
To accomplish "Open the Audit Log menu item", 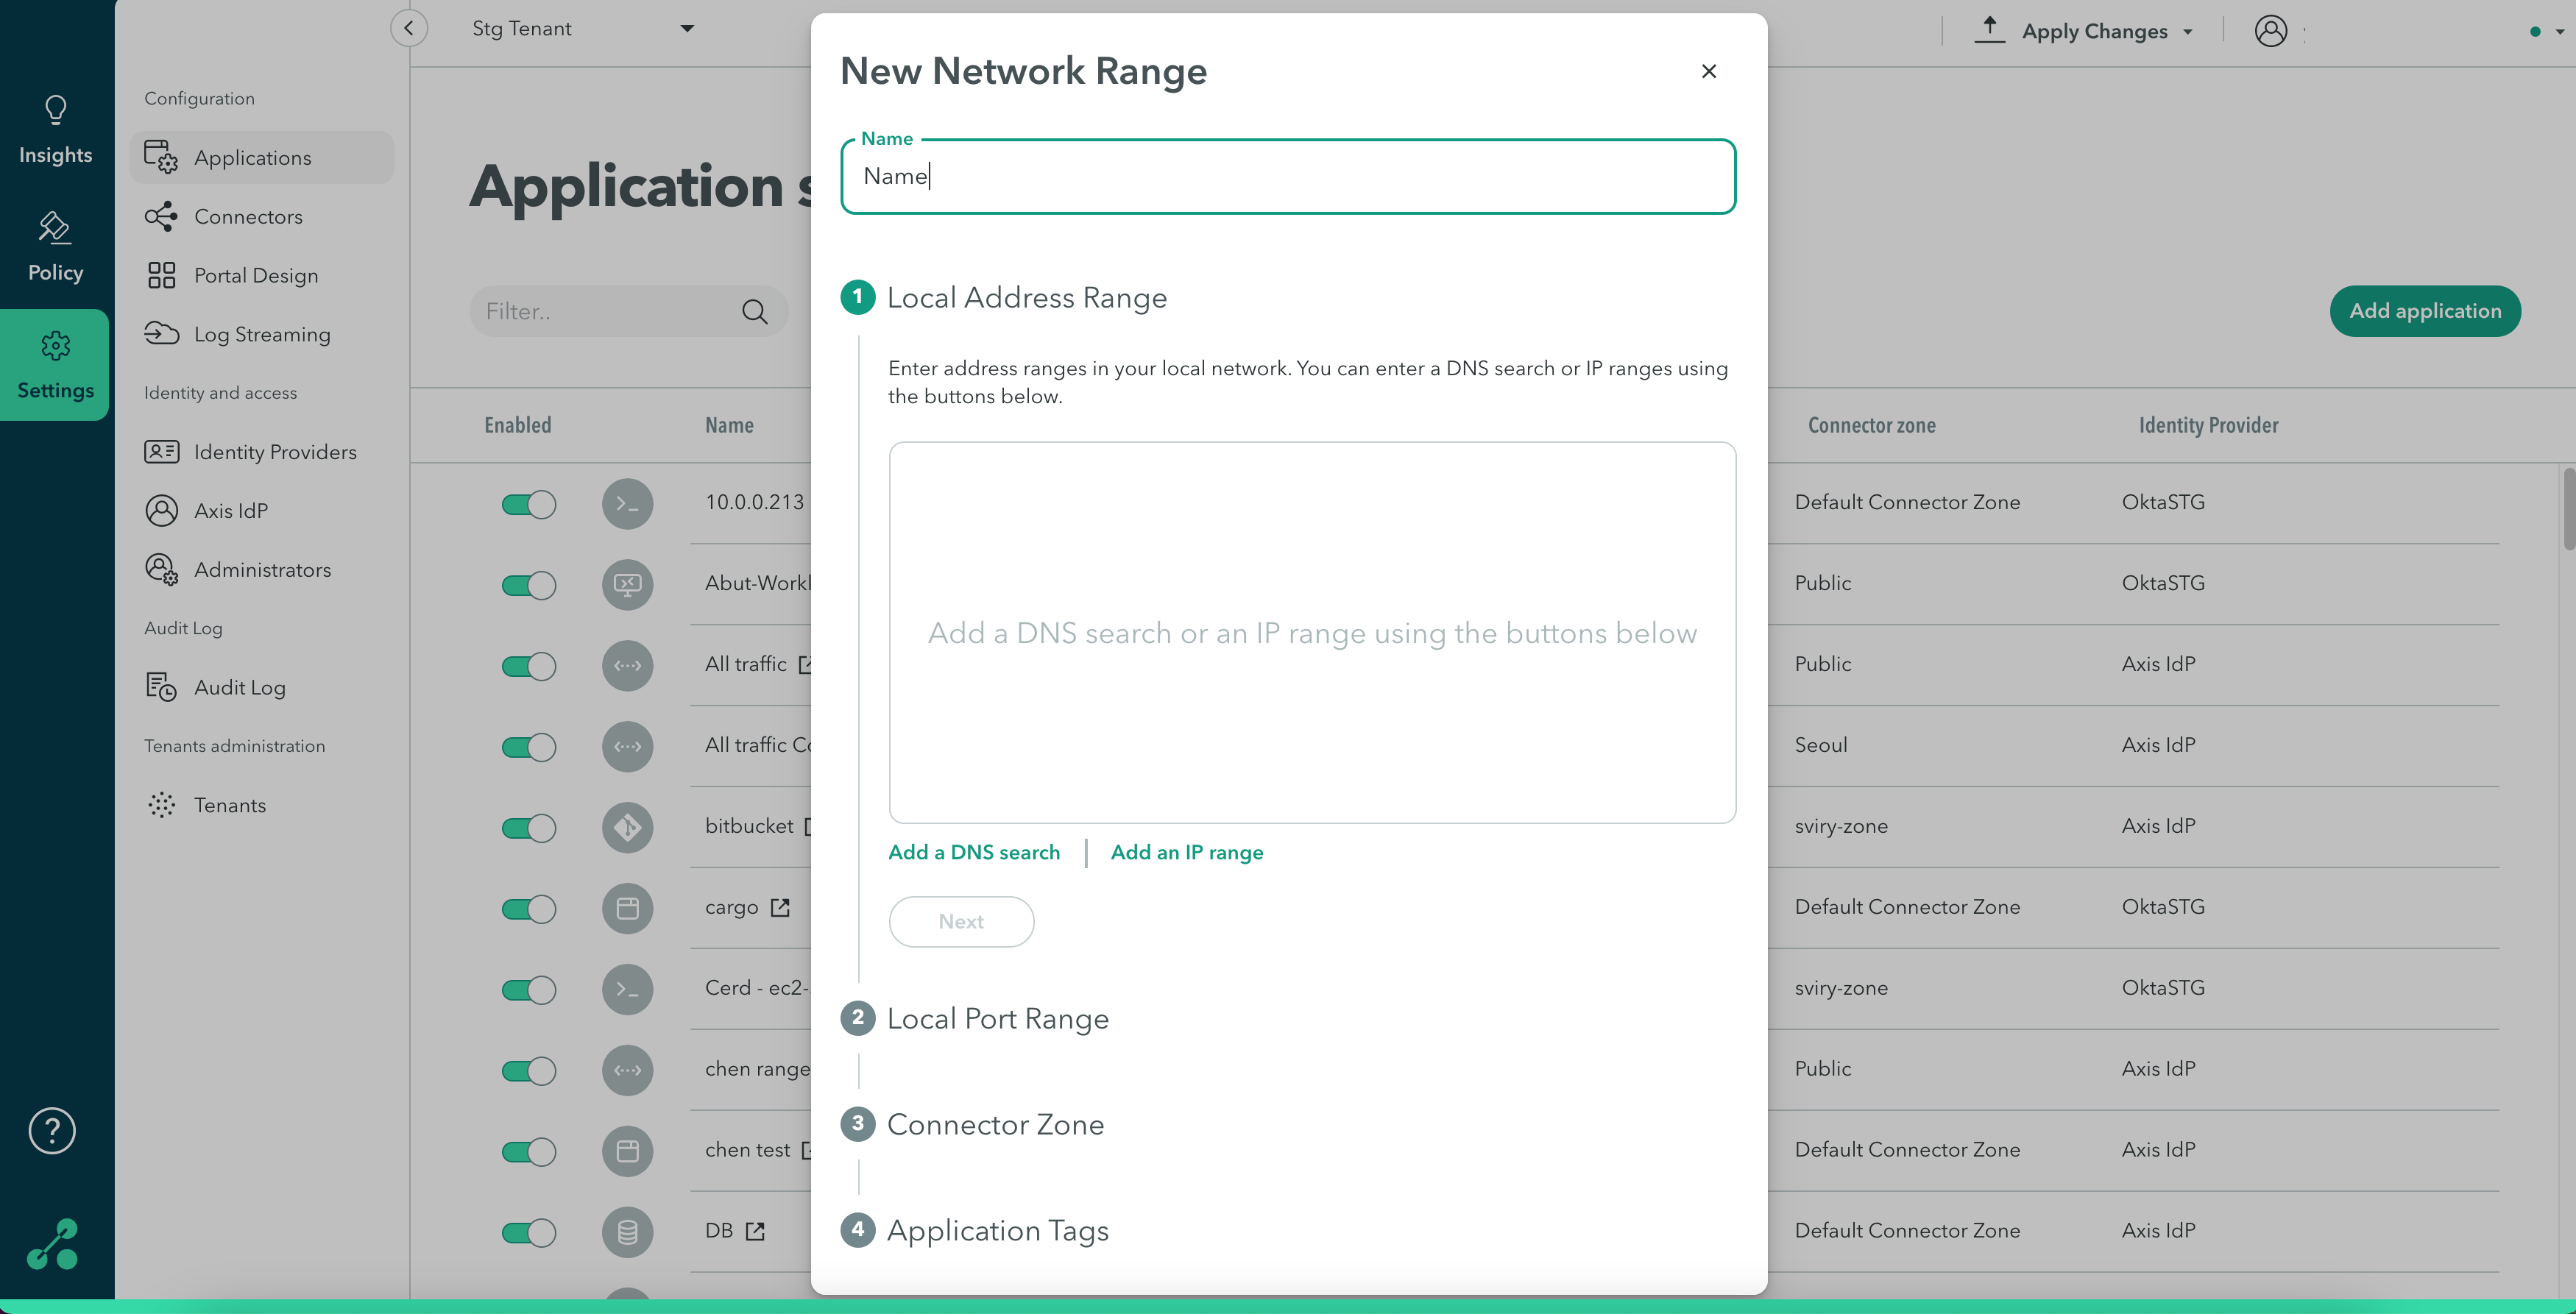I will pos(239,688).
